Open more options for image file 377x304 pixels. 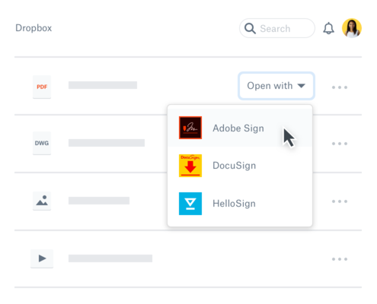tap(340, 201)
